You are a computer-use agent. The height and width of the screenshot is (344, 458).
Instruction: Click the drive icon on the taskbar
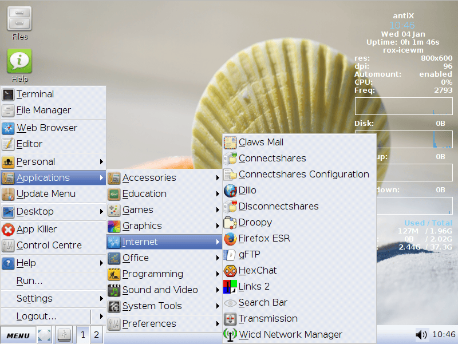point(64,335)
